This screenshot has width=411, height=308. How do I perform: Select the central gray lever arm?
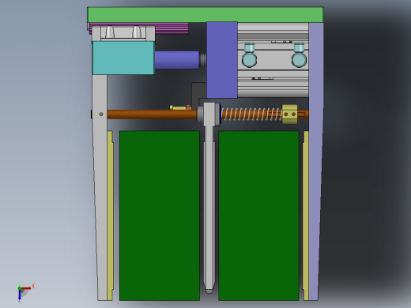pos(209,197)
